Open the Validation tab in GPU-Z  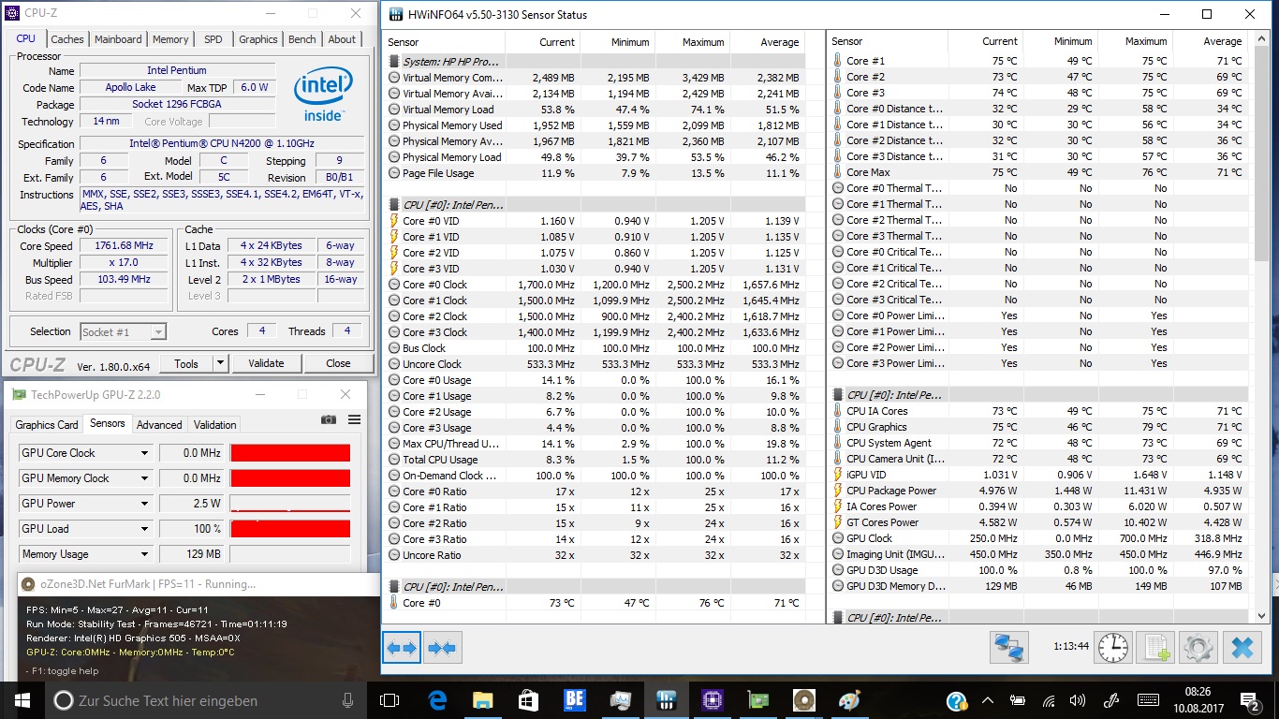pyautogui.click(x=215, y=425)
